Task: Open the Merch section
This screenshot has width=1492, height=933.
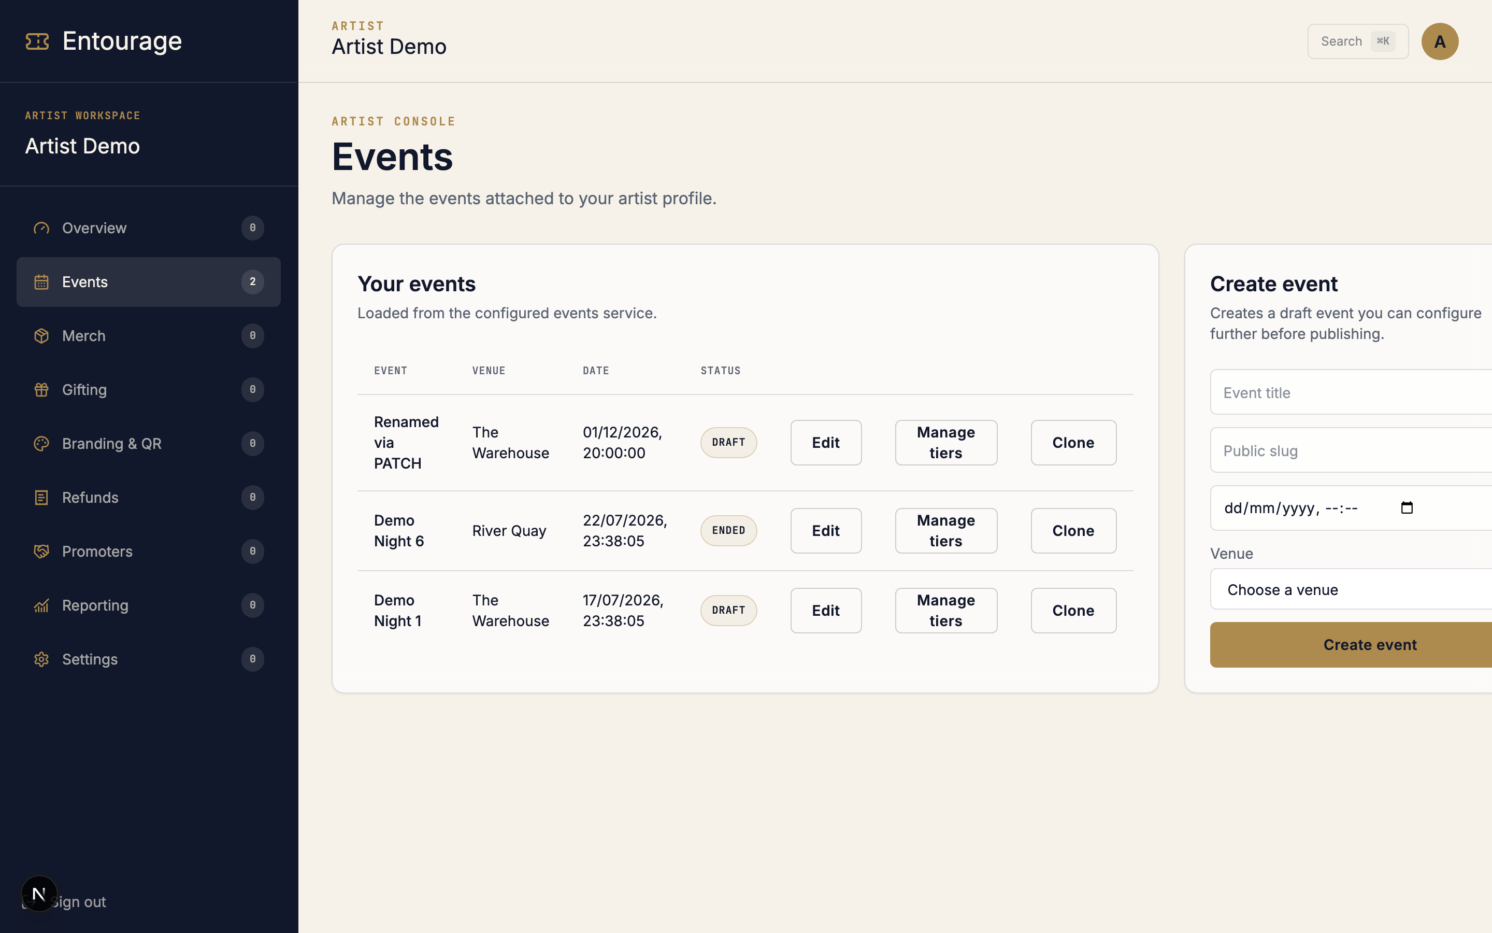Action: point(149,336)
